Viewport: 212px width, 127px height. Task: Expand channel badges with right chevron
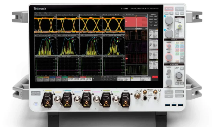pyautogui.click(x=93, y=79)
